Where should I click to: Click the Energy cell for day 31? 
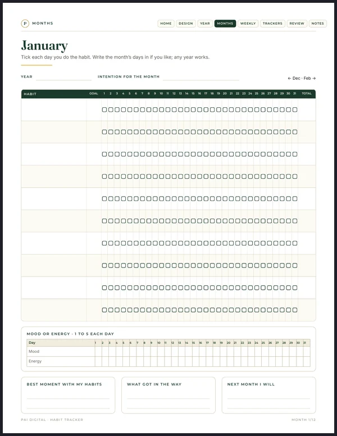click(307, 361)
